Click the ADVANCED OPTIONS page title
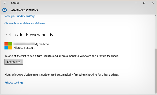The width and height of the screenshot is (157, 95). coord(24,10)
